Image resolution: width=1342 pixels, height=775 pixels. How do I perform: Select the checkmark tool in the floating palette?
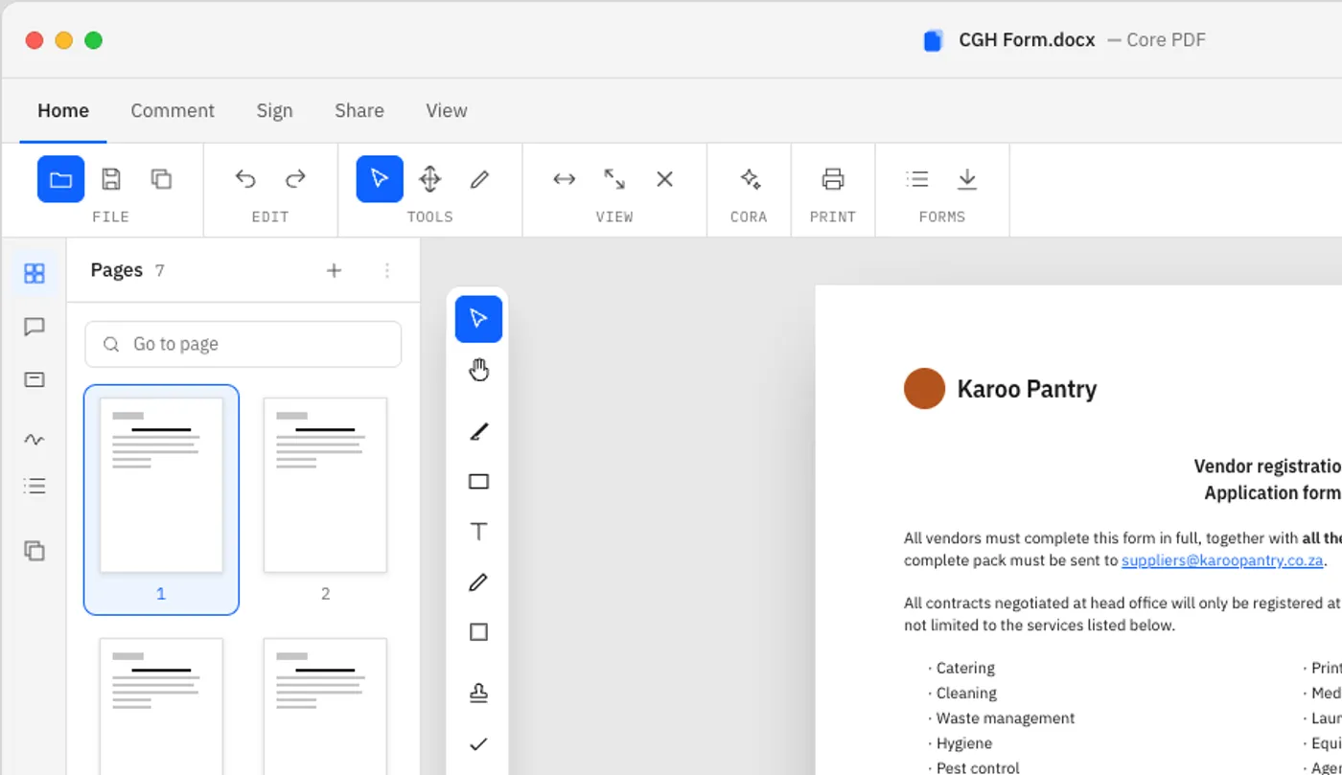[478, 743]
